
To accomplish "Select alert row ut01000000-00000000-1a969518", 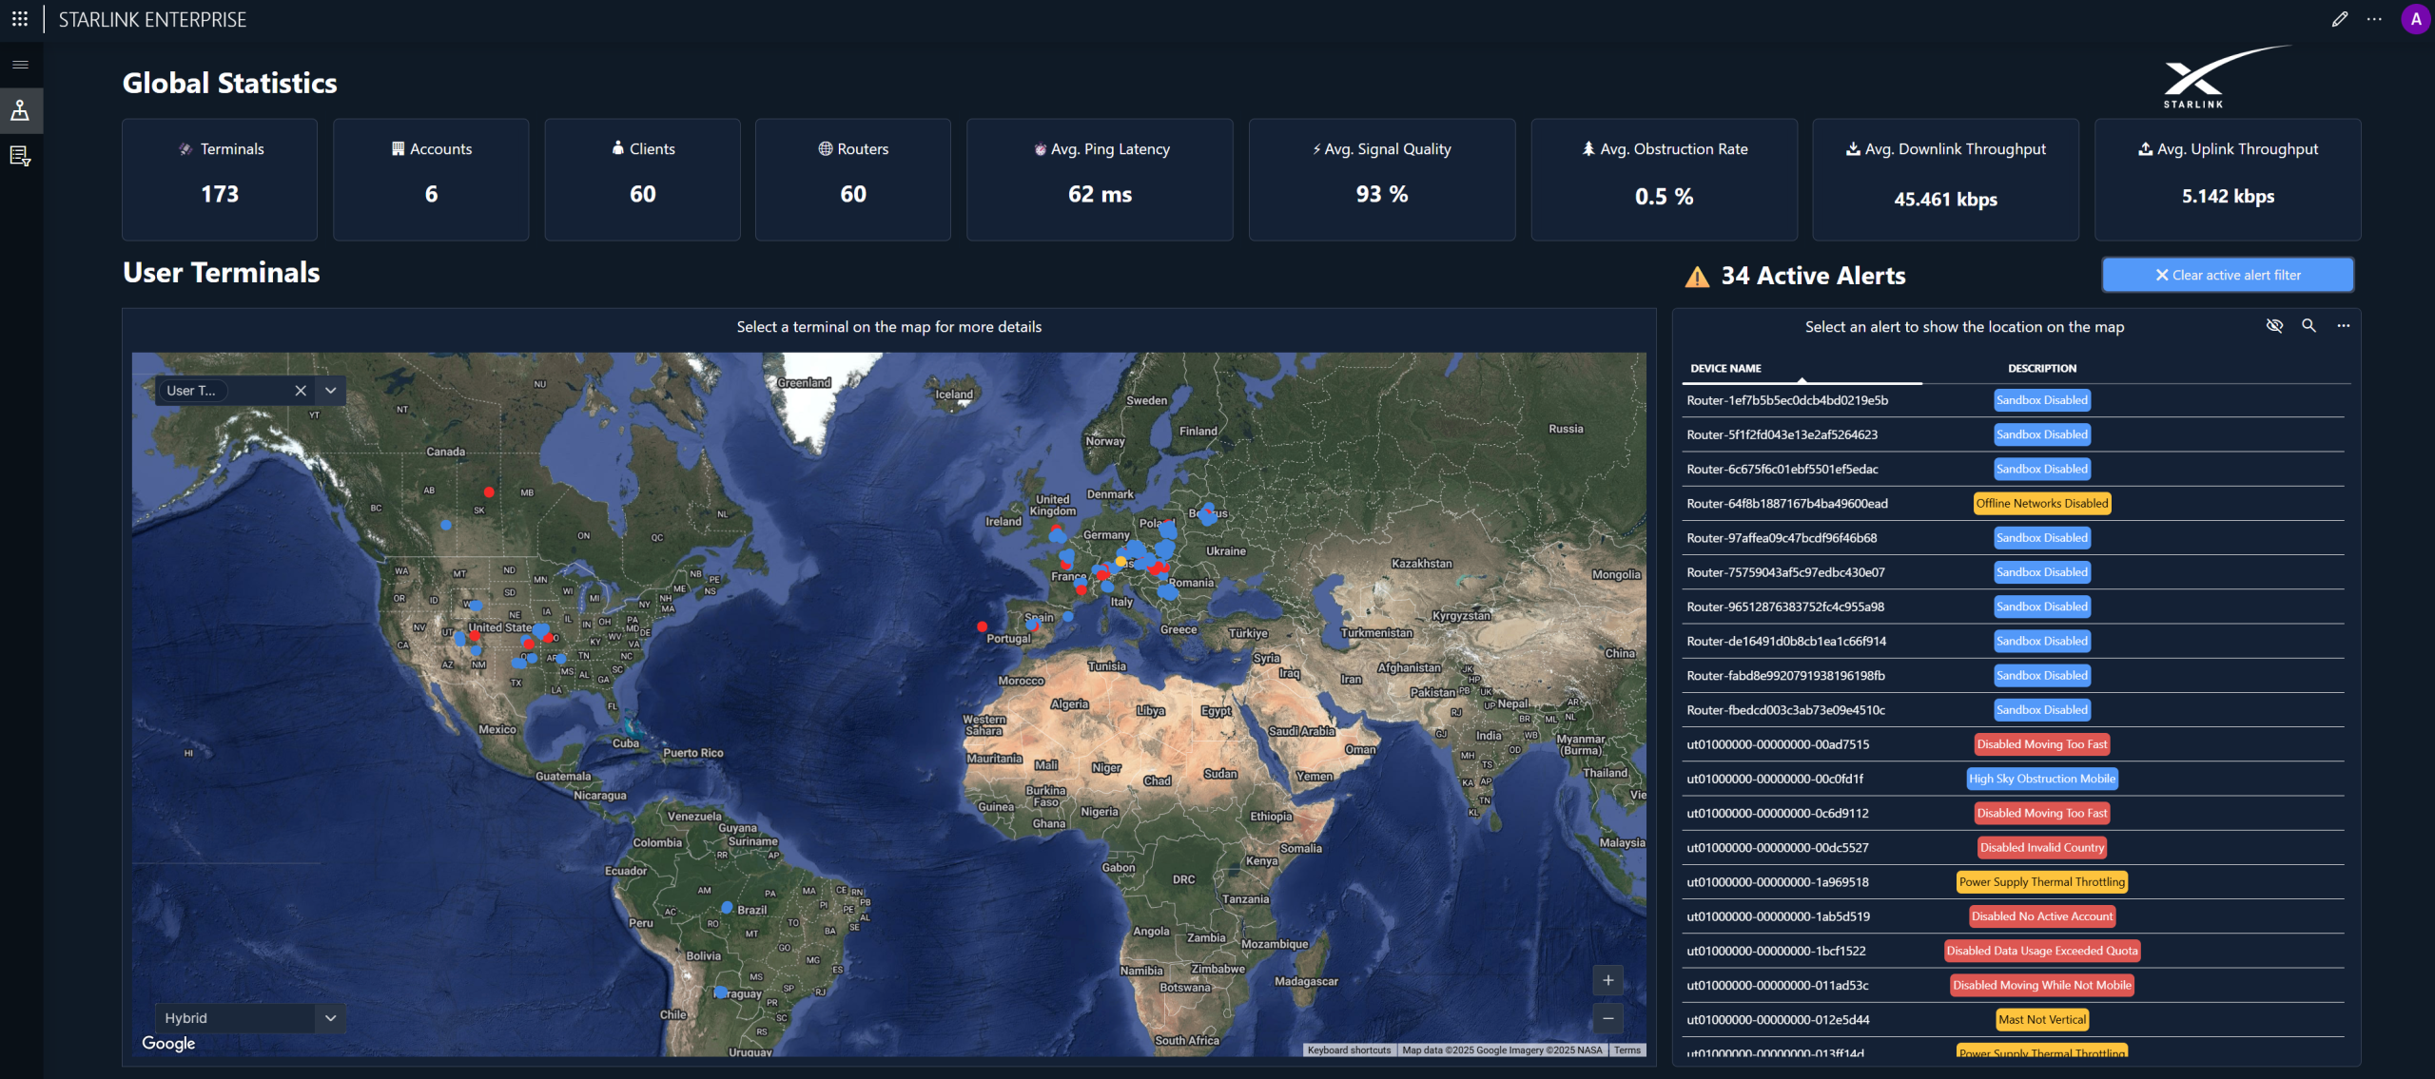I will (2015, 882).
